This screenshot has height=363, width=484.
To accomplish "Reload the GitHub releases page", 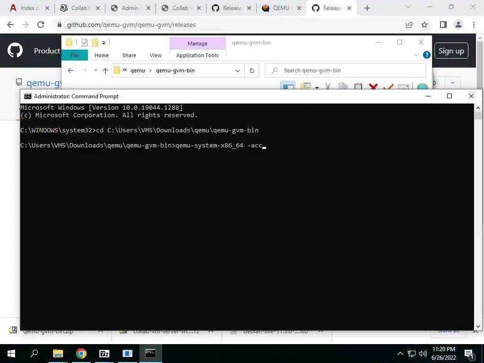I will click(41, 25).
